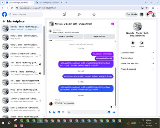Image resolution: width=160 pixels, height=128 pixels.
Task: View site information icon in the address bar
Action: 17,8
